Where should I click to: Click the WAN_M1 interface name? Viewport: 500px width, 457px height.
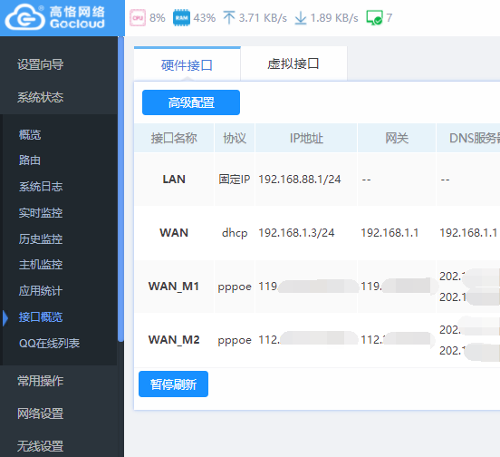174,287
